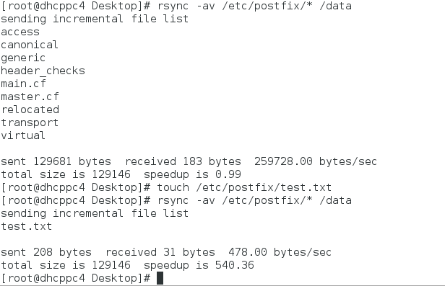Click the first rsync -av command line

tap(176, 6)
